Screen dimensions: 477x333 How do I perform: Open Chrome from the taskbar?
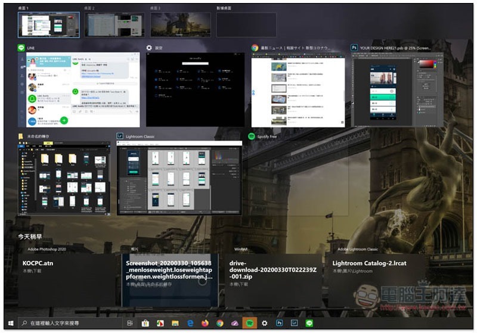(220, 323)
